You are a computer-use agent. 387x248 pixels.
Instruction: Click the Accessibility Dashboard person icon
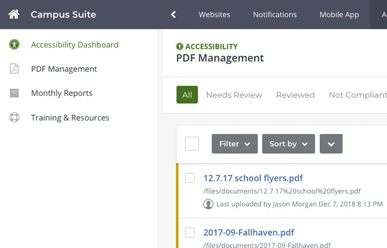point(14,44)
